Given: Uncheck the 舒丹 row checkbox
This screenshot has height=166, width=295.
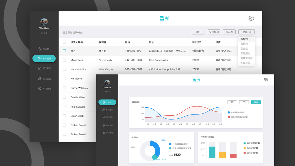Looking at the screenshot, I should (64, 51).
